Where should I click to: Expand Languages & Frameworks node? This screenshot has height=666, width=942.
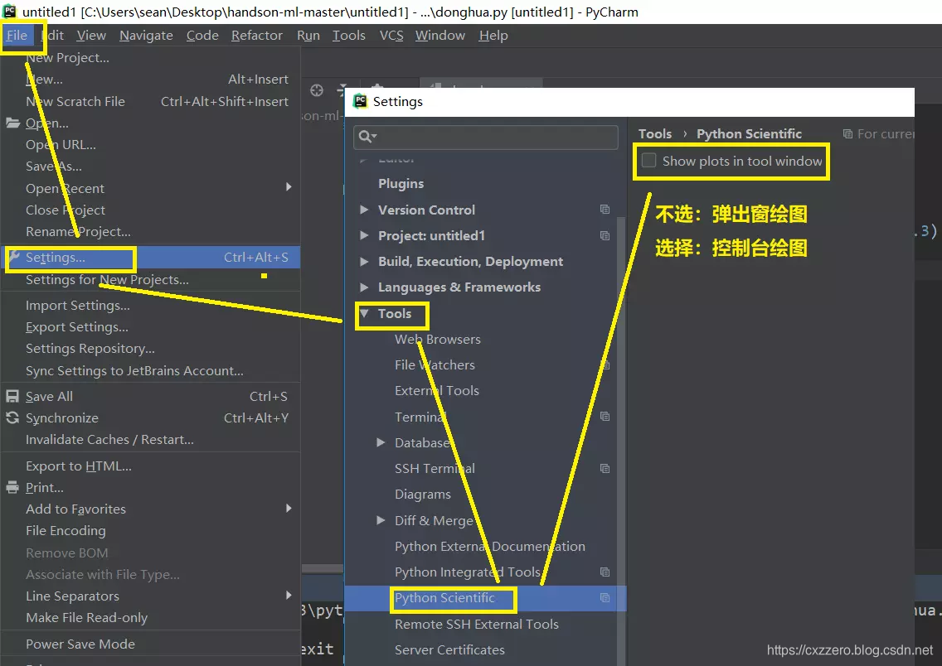coord(363,287)
